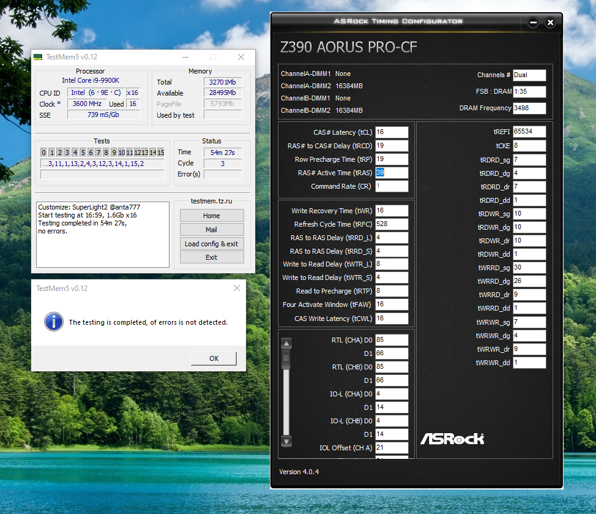Screen dimensions: 596x514
Task: Click the Total memory value 32701Mb
Action: coord(223,82)
